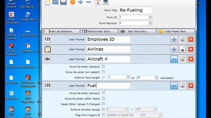Enable Flag Form Report If checkbox
The height and width of the screenshot is (118, 211).
click(103, 115)
